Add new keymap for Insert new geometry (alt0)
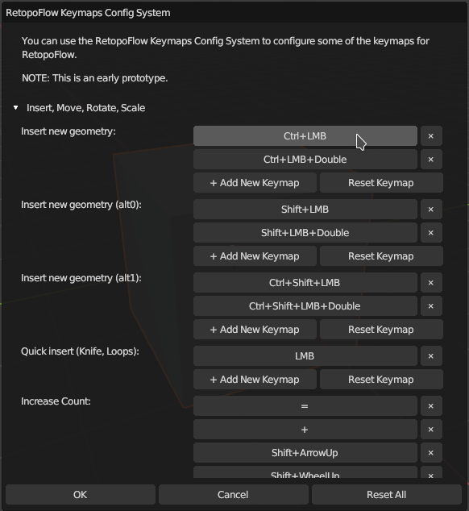The image size is (469, 511). [x=255, y=256]
